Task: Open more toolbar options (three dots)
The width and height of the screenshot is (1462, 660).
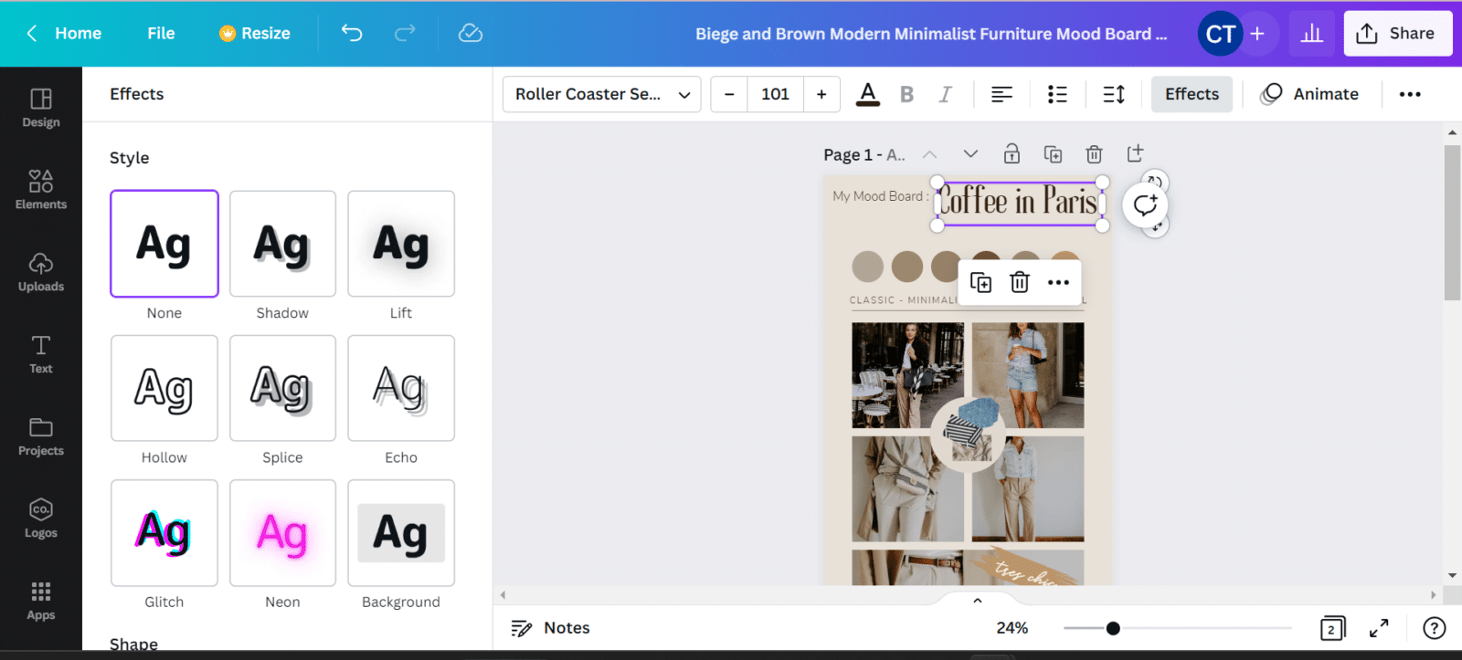Action: coord(1410,94)
